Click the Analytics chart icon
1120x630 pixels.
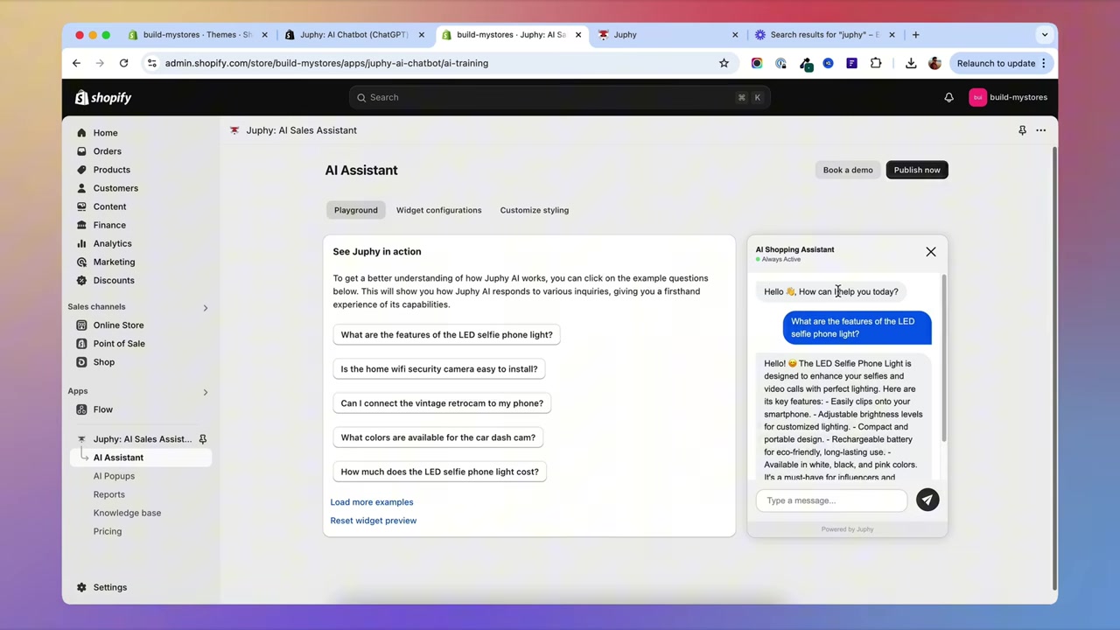(x=81, y=243)
